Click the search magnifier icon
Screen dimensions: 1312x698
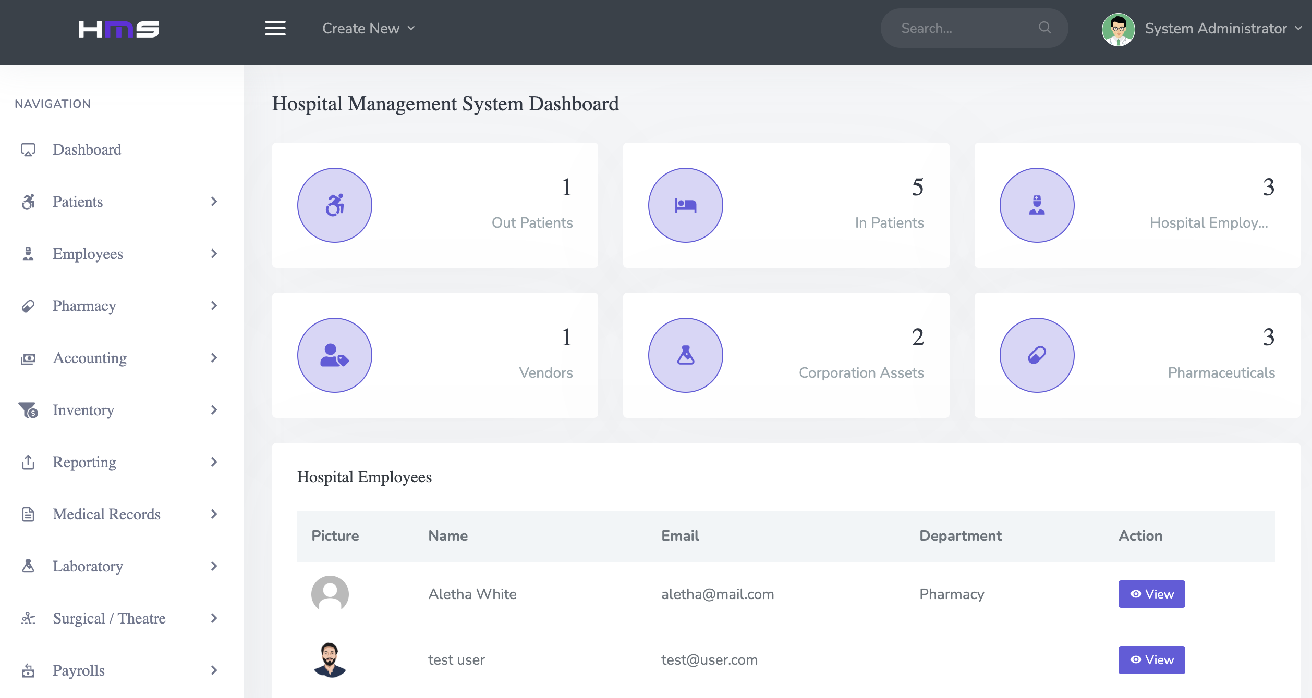1045,28
